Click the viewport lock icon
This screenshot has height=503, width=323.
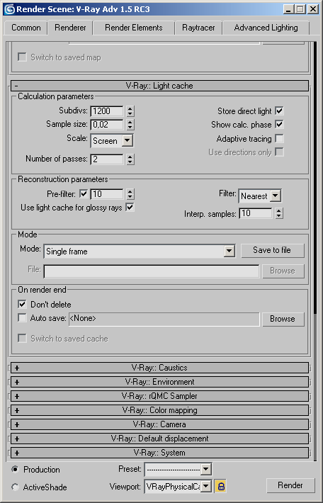(221, 486)
